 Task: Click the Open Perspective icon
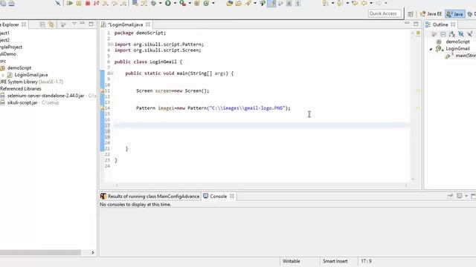[x=411, y=14]
